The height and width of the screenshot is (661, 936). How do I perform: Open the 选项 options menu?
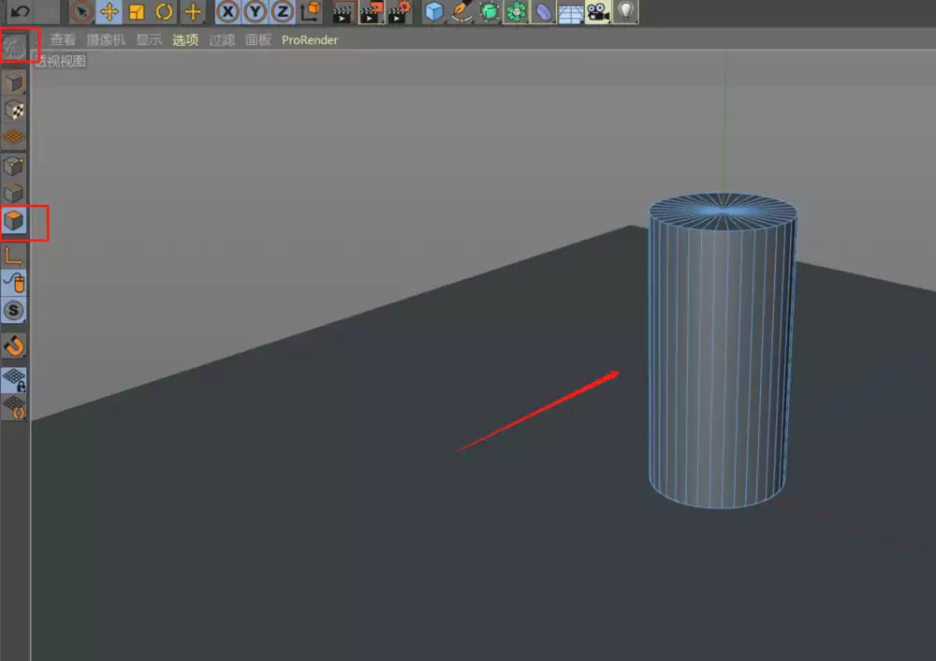click(x=185, y=39)
